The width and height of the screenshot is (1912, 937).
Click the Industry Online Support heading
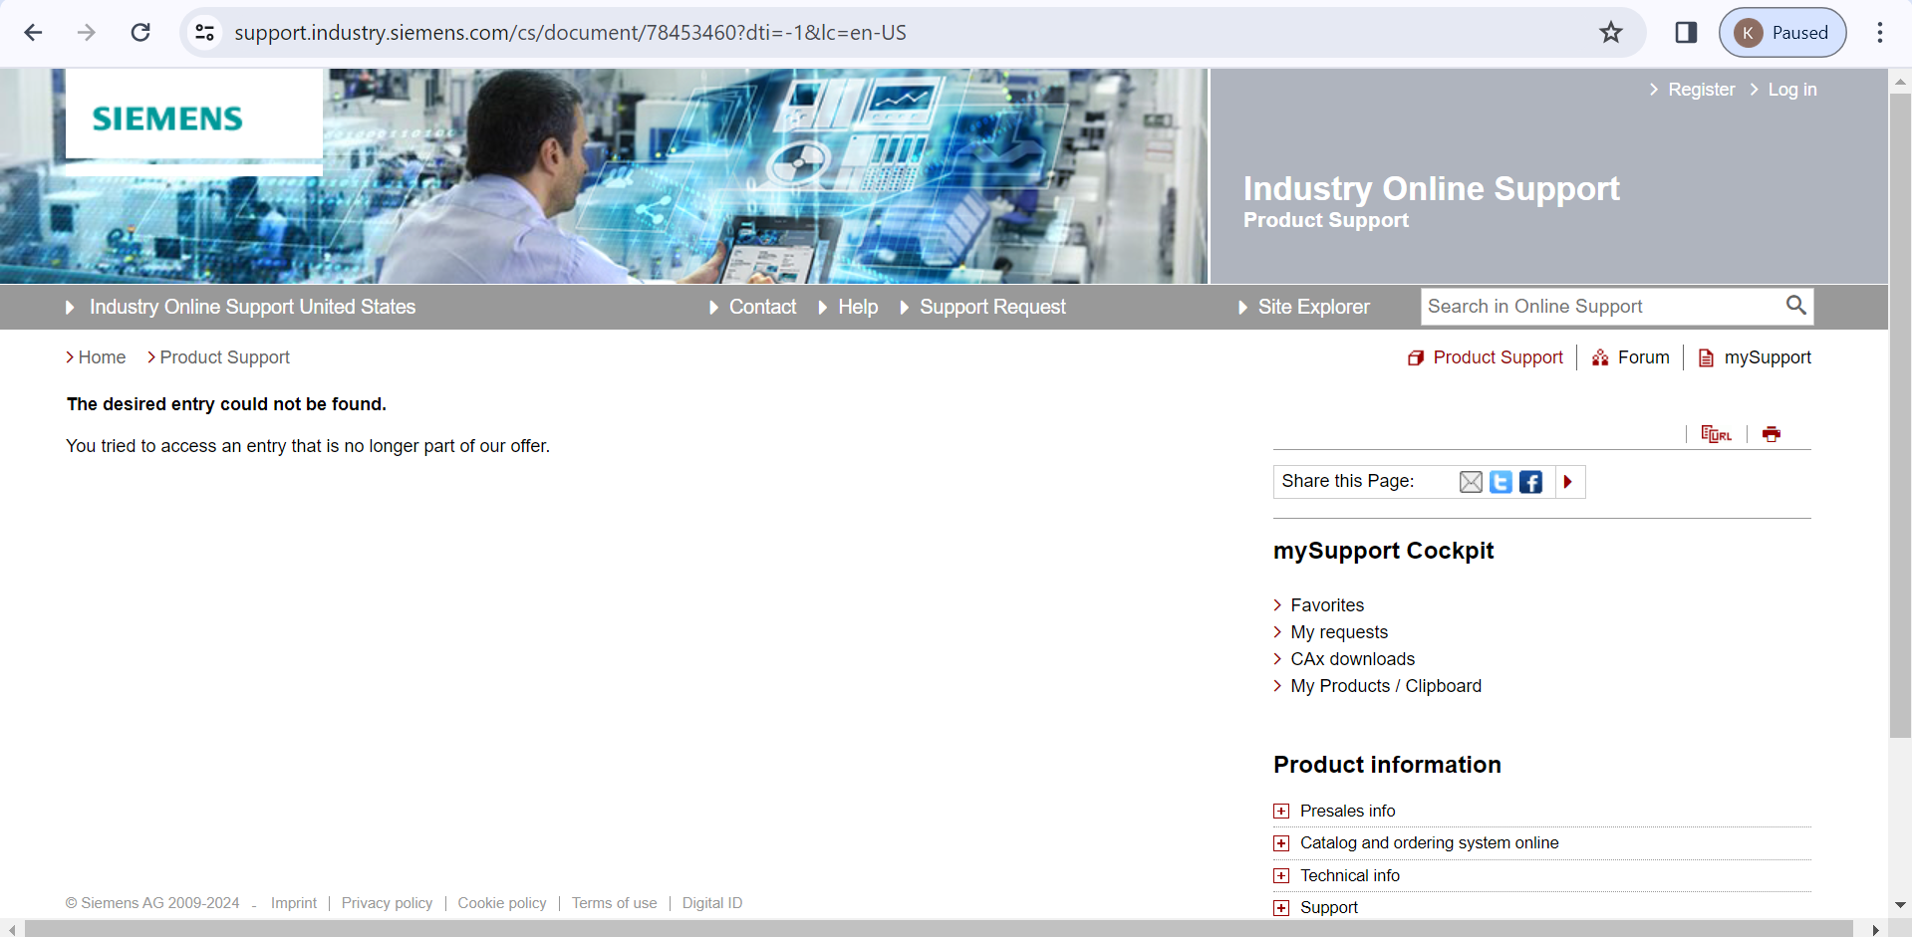coord(1432,188)
